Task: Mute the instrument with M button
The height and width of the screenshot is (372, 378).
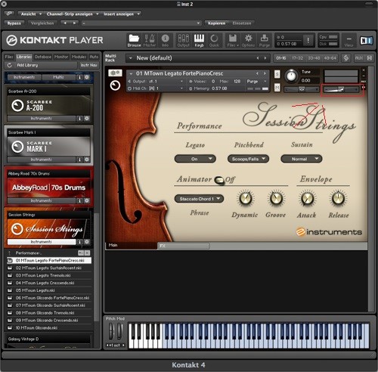Action: [x=277, y=88]
